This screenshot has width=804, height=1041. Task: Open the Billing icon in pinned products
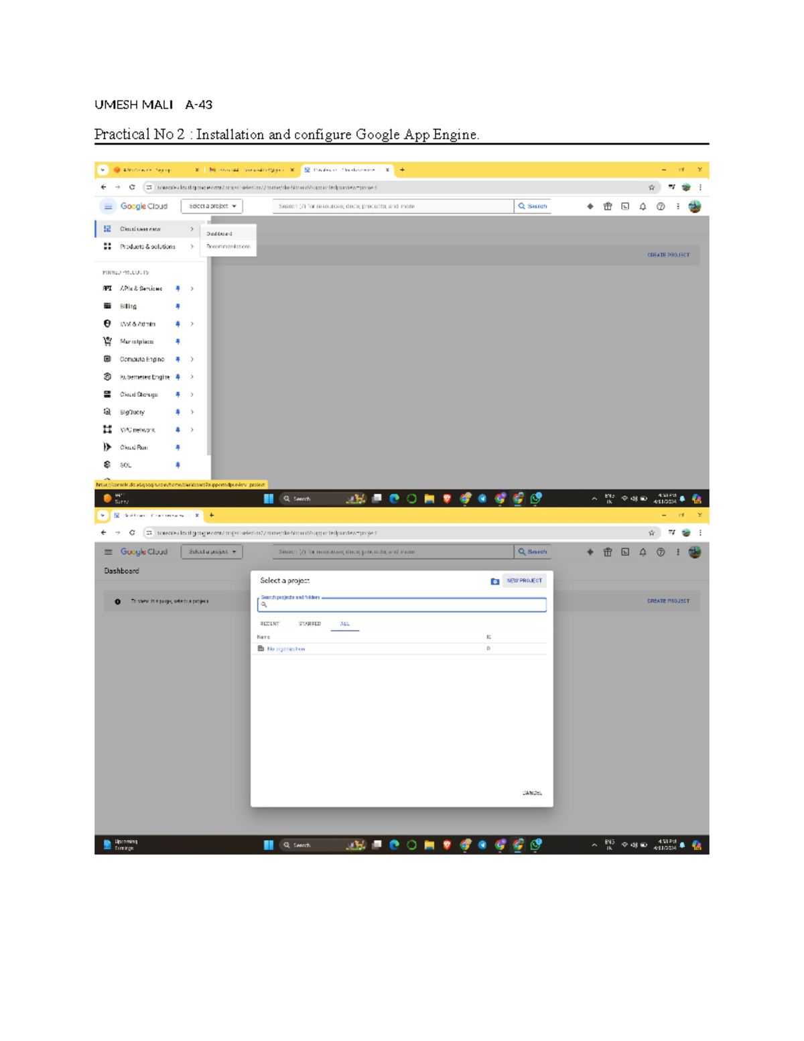[x=107, y=306]
